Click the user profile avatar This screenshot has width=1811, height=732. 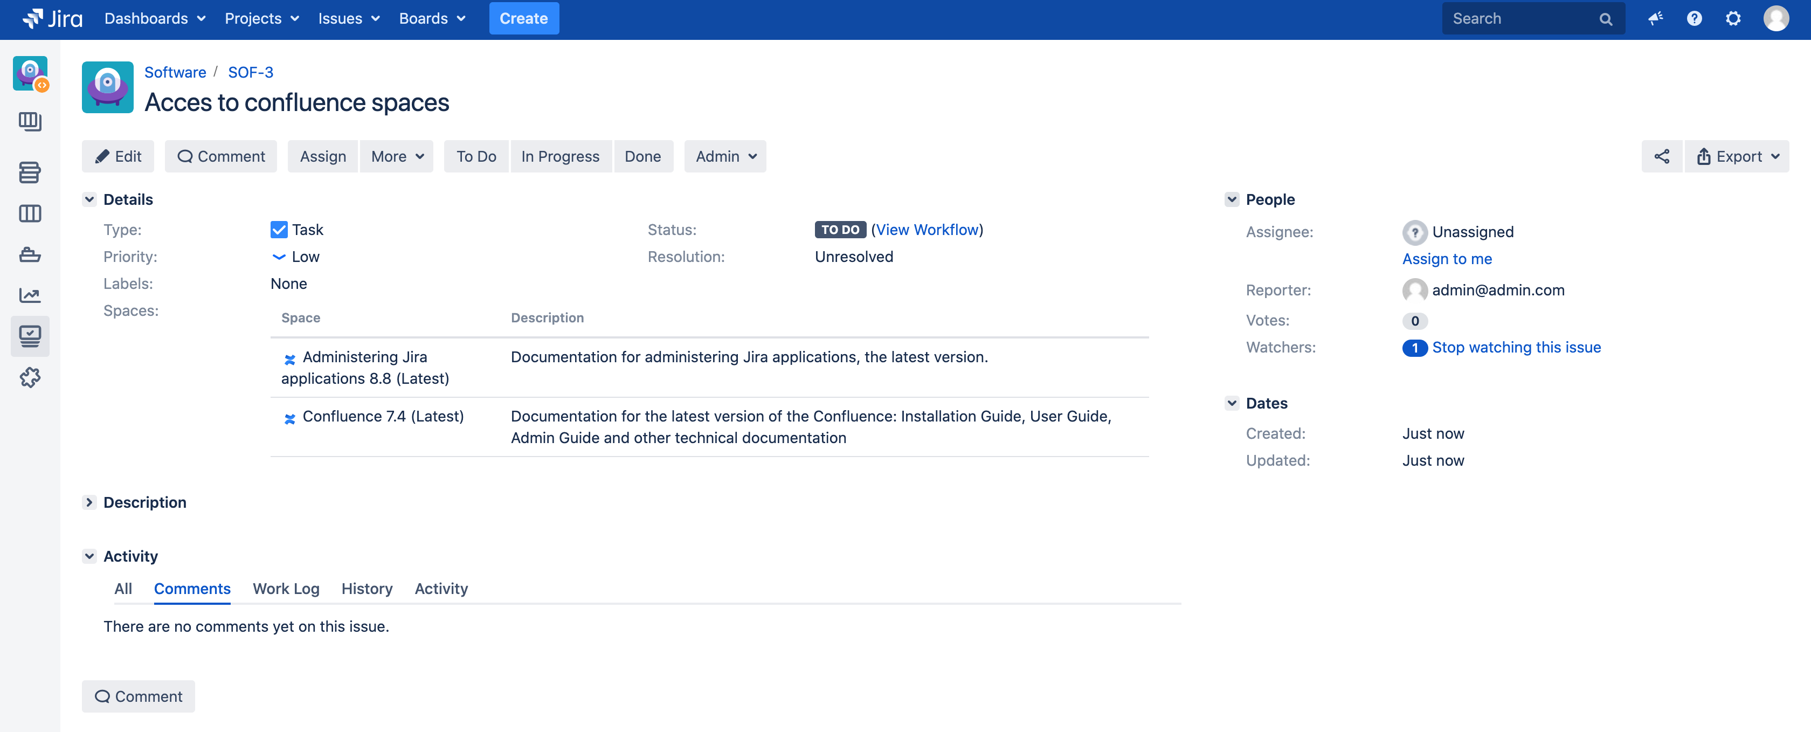(x=1776, y=18)
